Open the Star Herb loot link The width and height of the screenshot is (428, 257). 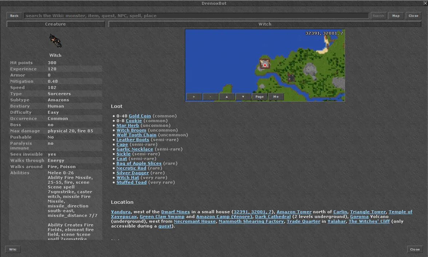[x=127, y=125]
